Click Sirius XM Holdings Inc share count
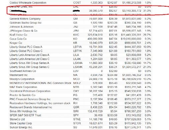The width and height of the screenshot is (169, 130). (95, 111)
